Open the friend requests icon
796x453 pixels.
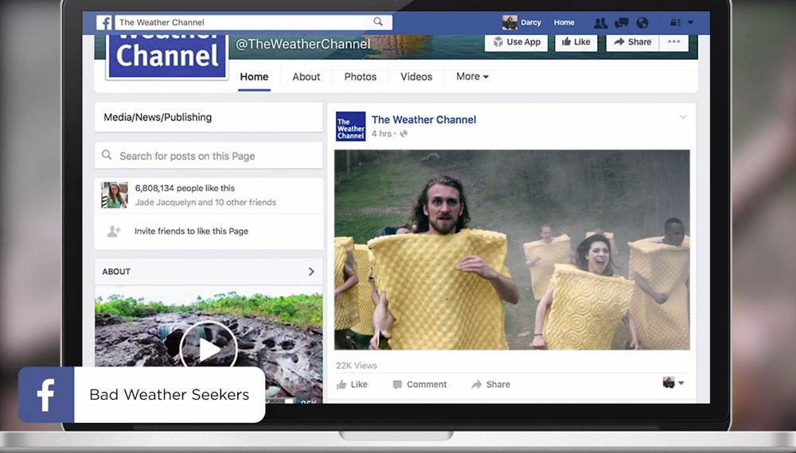coord(600,23)
